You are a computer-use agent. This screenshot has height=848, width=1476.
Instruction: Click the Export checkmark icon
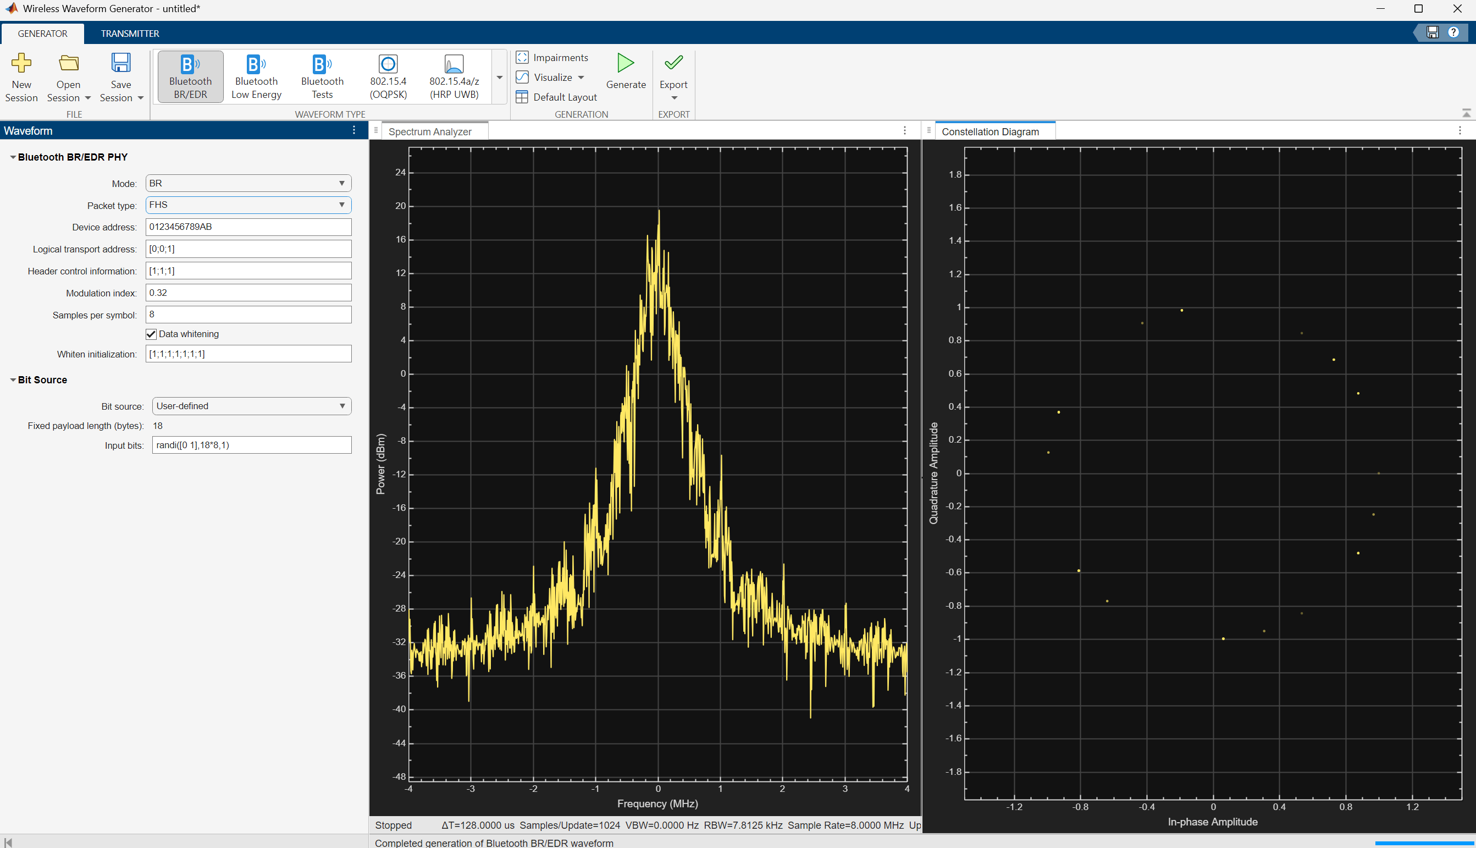click(x=673, y=62)
